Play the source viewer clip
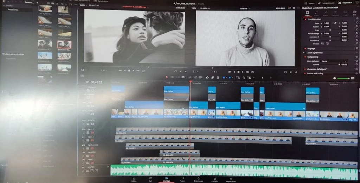 tap(133, 70)
